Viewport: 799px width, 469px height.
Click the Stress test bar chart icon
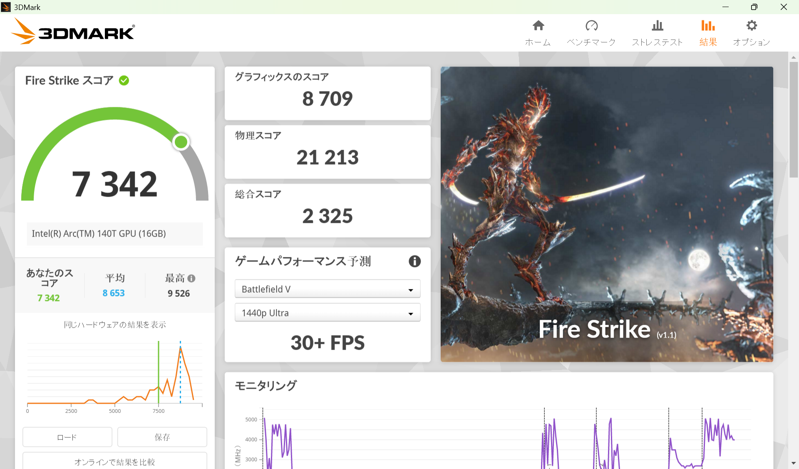click(657, 26)
